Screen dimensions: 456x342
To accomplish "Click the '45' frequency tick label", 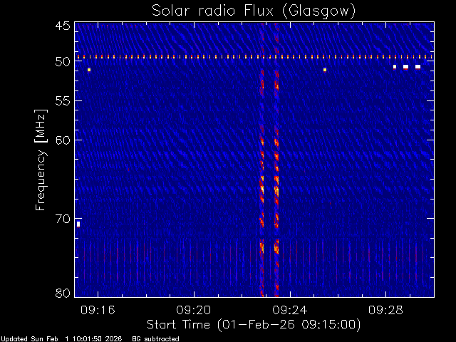I will (x=63, y=26).
